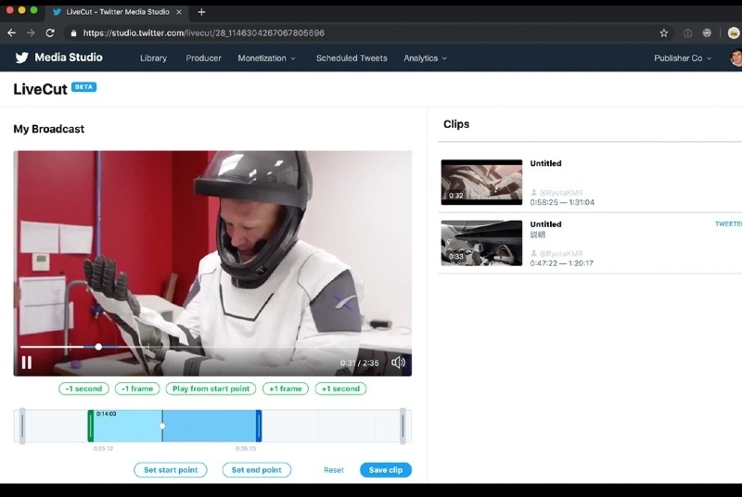Select the LiveCut - Twitter Media Studio tab
Viewport: 742px width, 497px height.
click(117, 12)
